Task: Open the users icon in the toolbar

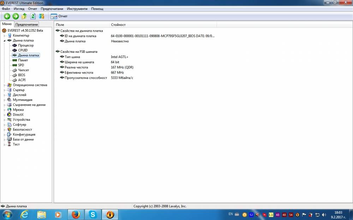Action: click(42, 16)
